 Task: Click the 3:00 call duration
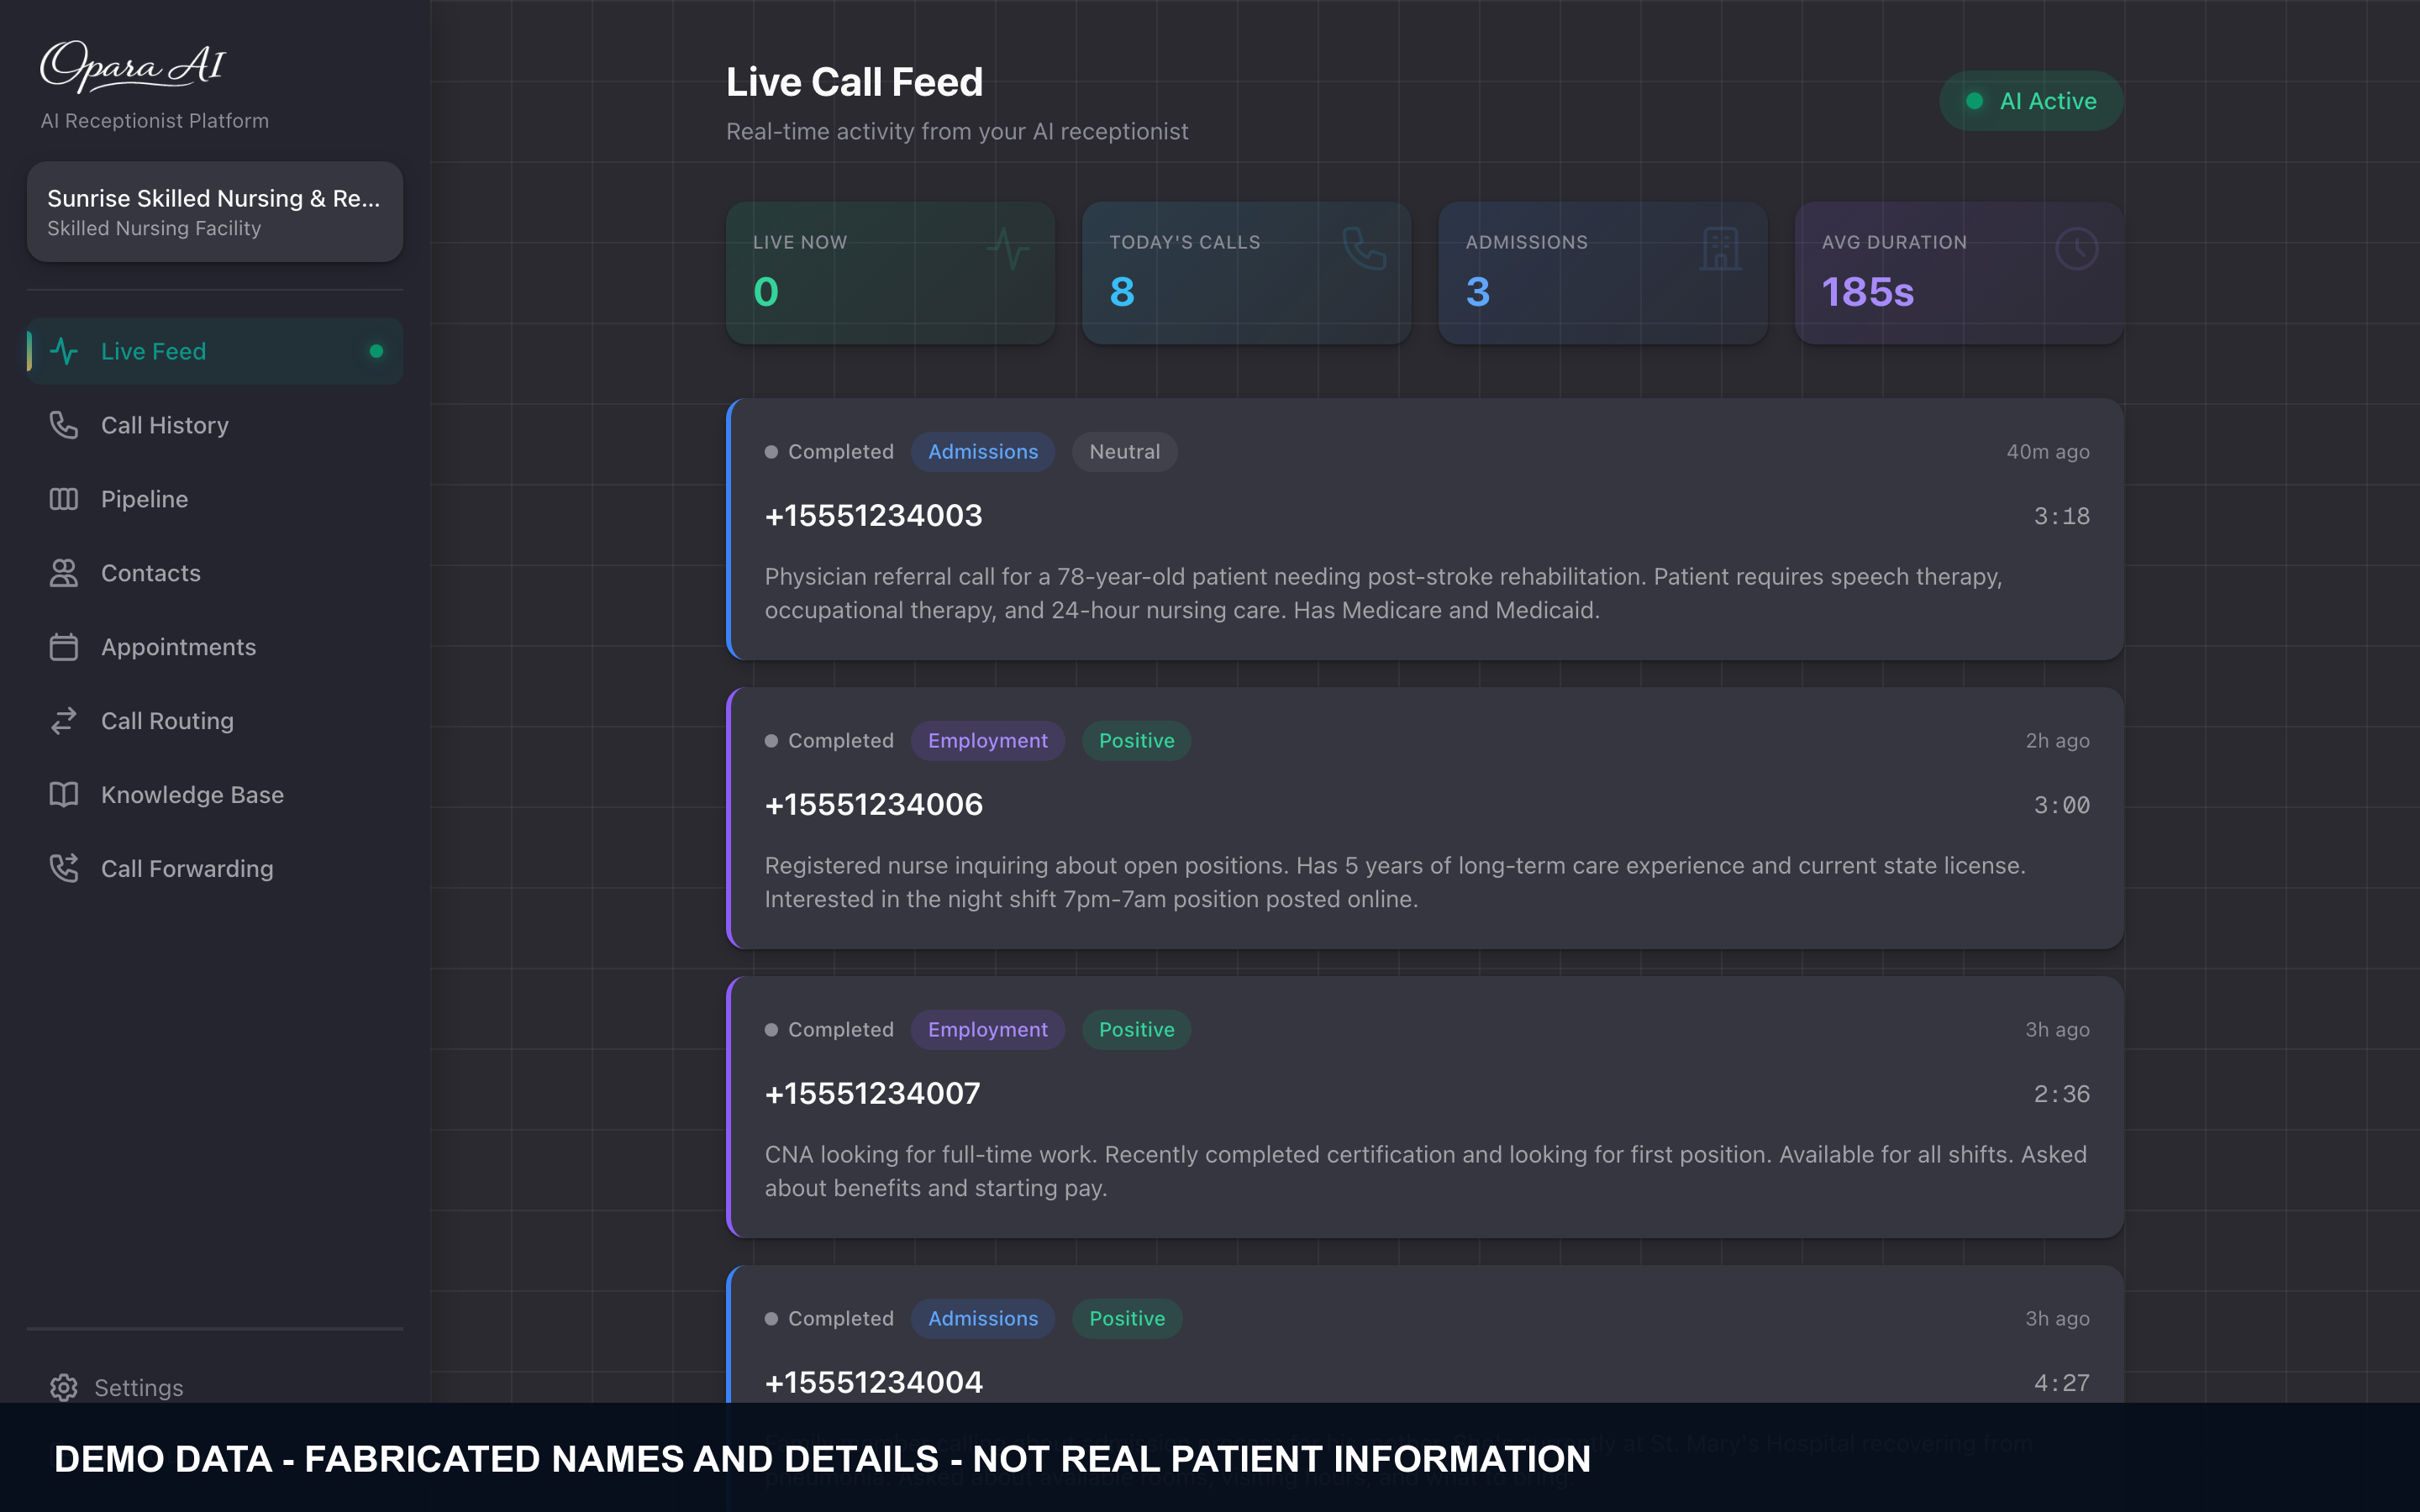[2061, 805]
